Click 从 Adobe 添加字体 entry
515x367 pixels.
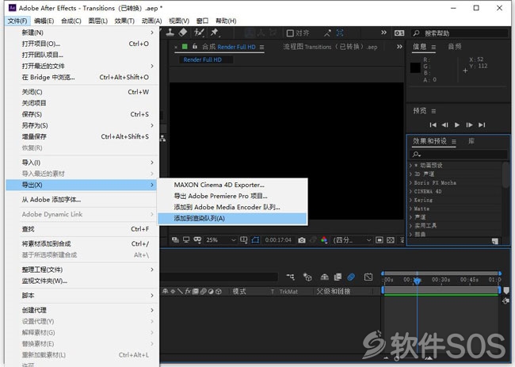(82, 200)
